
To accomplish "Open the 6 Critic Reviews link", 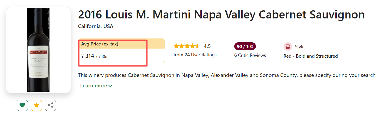I will tap(250, 55).
